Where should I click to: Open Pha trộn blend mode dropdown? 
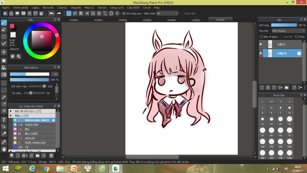(288, 31)
